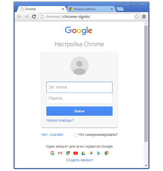Screen dimensions: 163x171
Task: Click the blue 'Войти' button
Action: point(79,111)
